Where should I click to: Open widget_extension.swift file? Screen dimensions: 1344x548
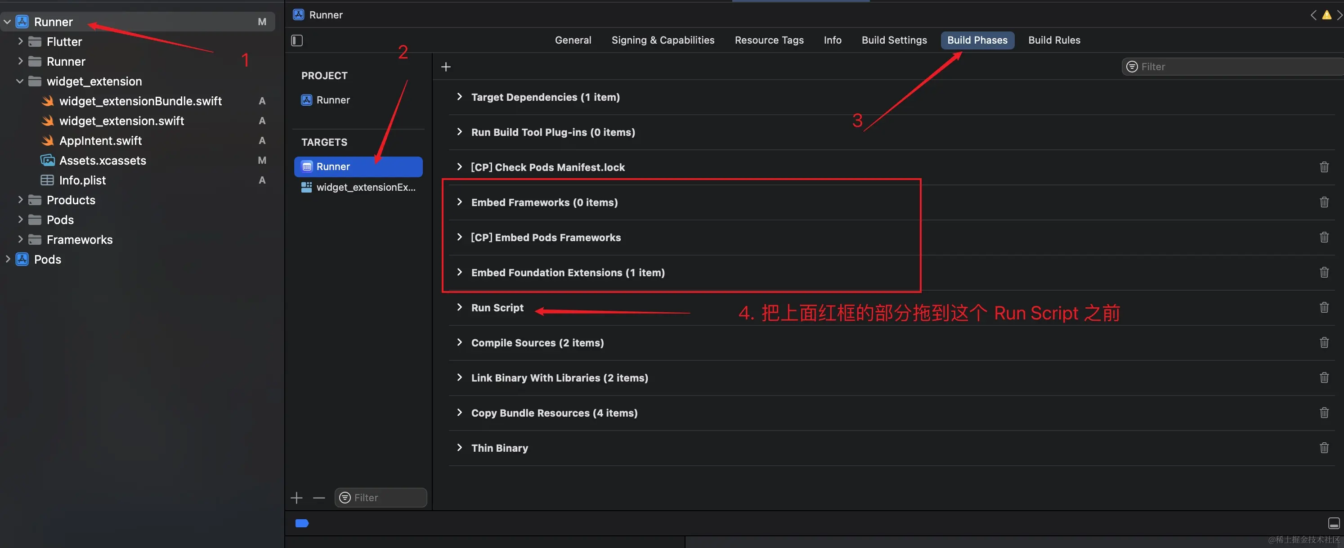(121, 121)
